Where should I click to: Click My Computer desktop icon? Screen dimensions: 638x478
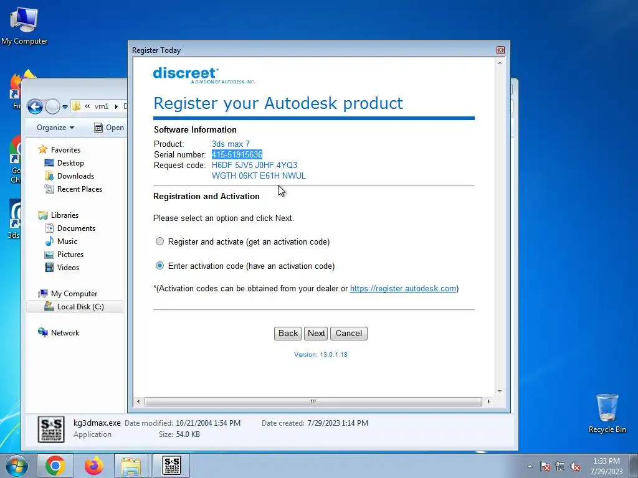[x=24, y=25]
